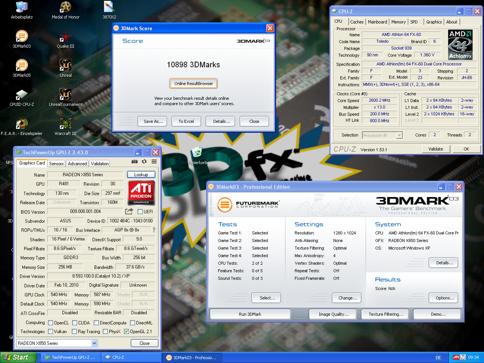
Task: Click Save As in 3DMark Score dialog
Action: 153,121
